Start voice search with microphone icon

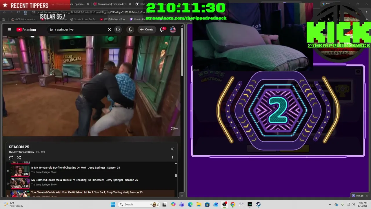pos(130,30)
